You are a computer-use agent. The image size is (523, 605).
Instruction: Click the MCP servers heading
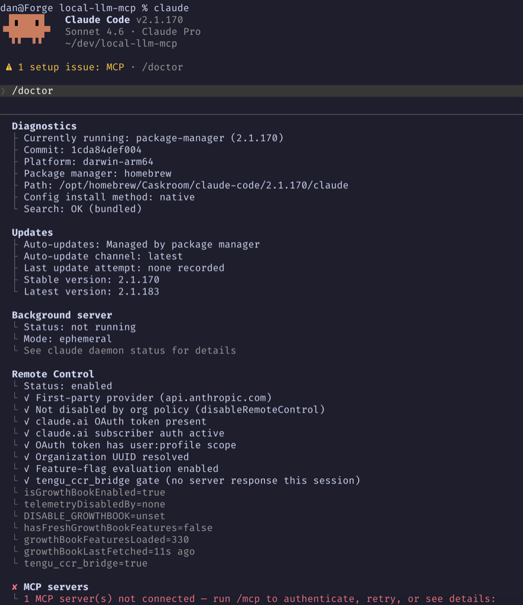56,587
